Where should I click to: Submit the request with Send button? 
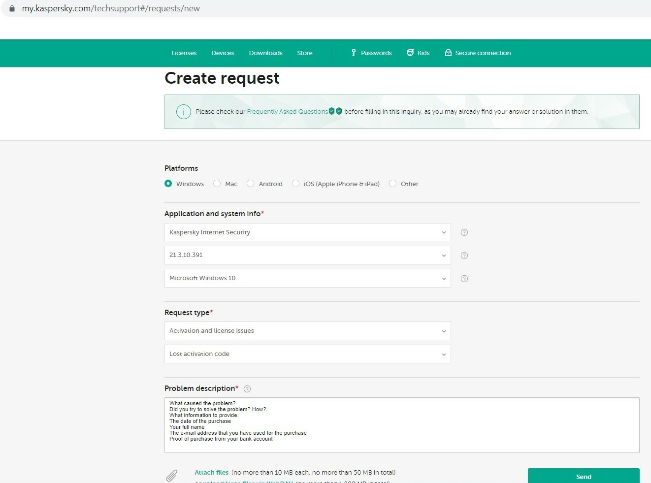(584, 476)
